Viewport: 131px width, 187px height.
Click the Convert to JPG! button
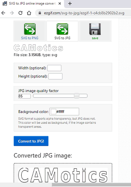click(31, 141)
